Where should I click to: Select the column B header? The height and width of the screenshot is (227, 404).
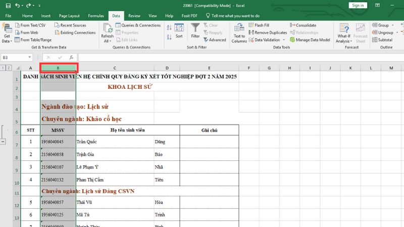tap(59, 68)
